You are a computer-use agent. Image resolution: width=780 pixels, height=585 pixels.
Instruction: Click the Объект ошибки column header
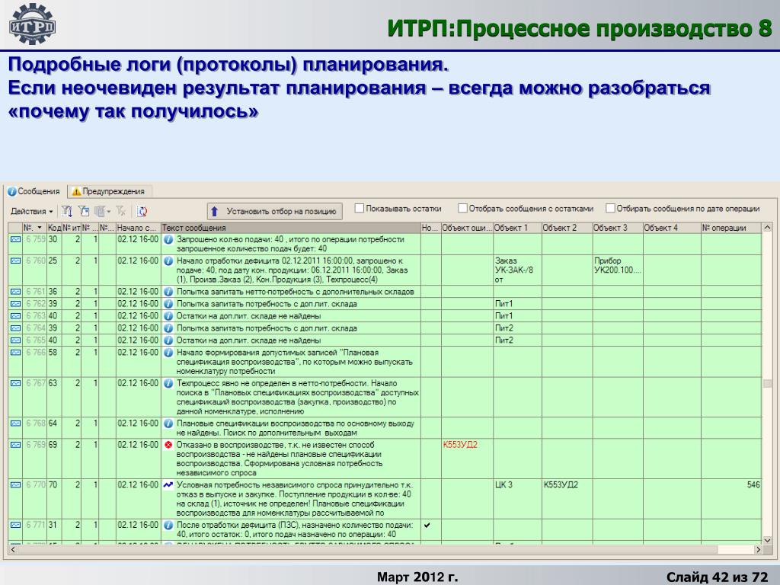(x=467, y=228)
